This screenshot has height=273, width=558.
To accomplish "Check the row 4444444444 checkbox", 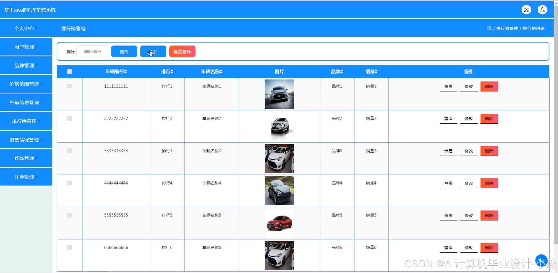I will pyautogui.click(x=69, y=183).
